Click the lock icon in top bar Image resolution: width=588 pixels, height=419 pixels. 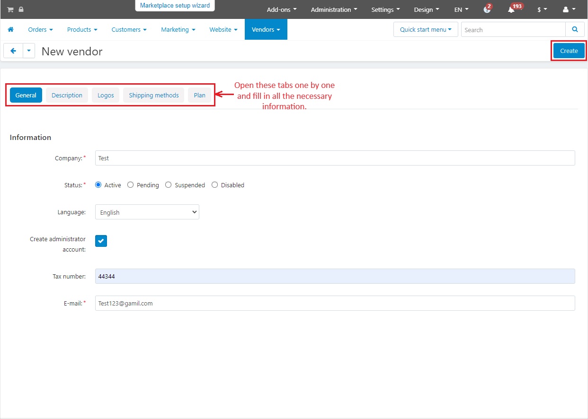tap(21, 9)
